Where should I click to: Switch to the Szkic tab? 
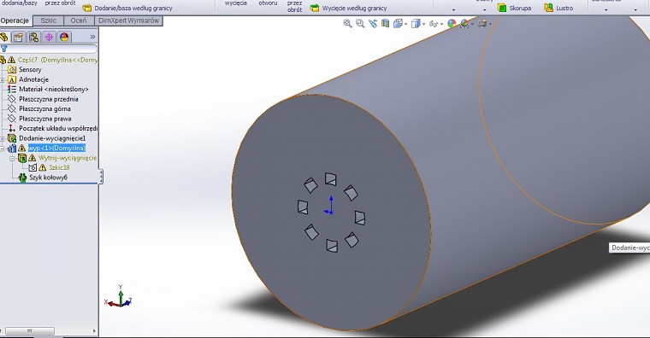[x=49, y=20]
